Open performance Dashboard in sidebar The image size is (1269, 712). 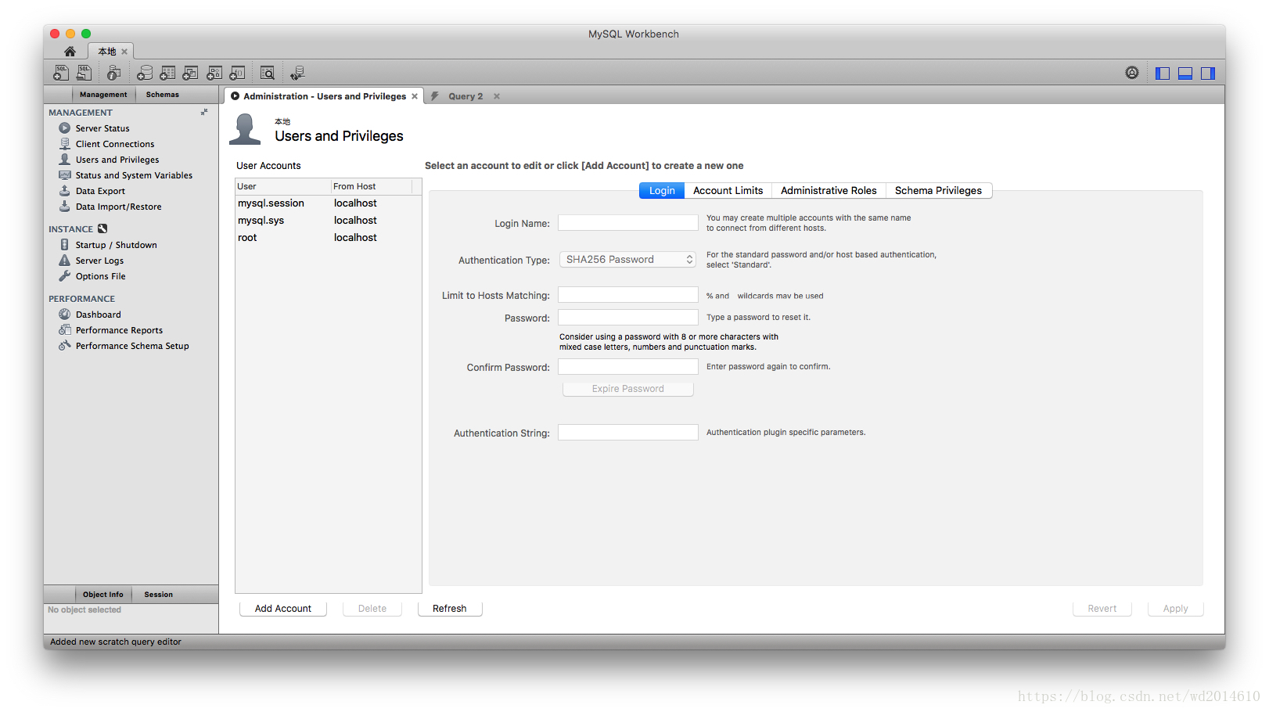[98, 315]
